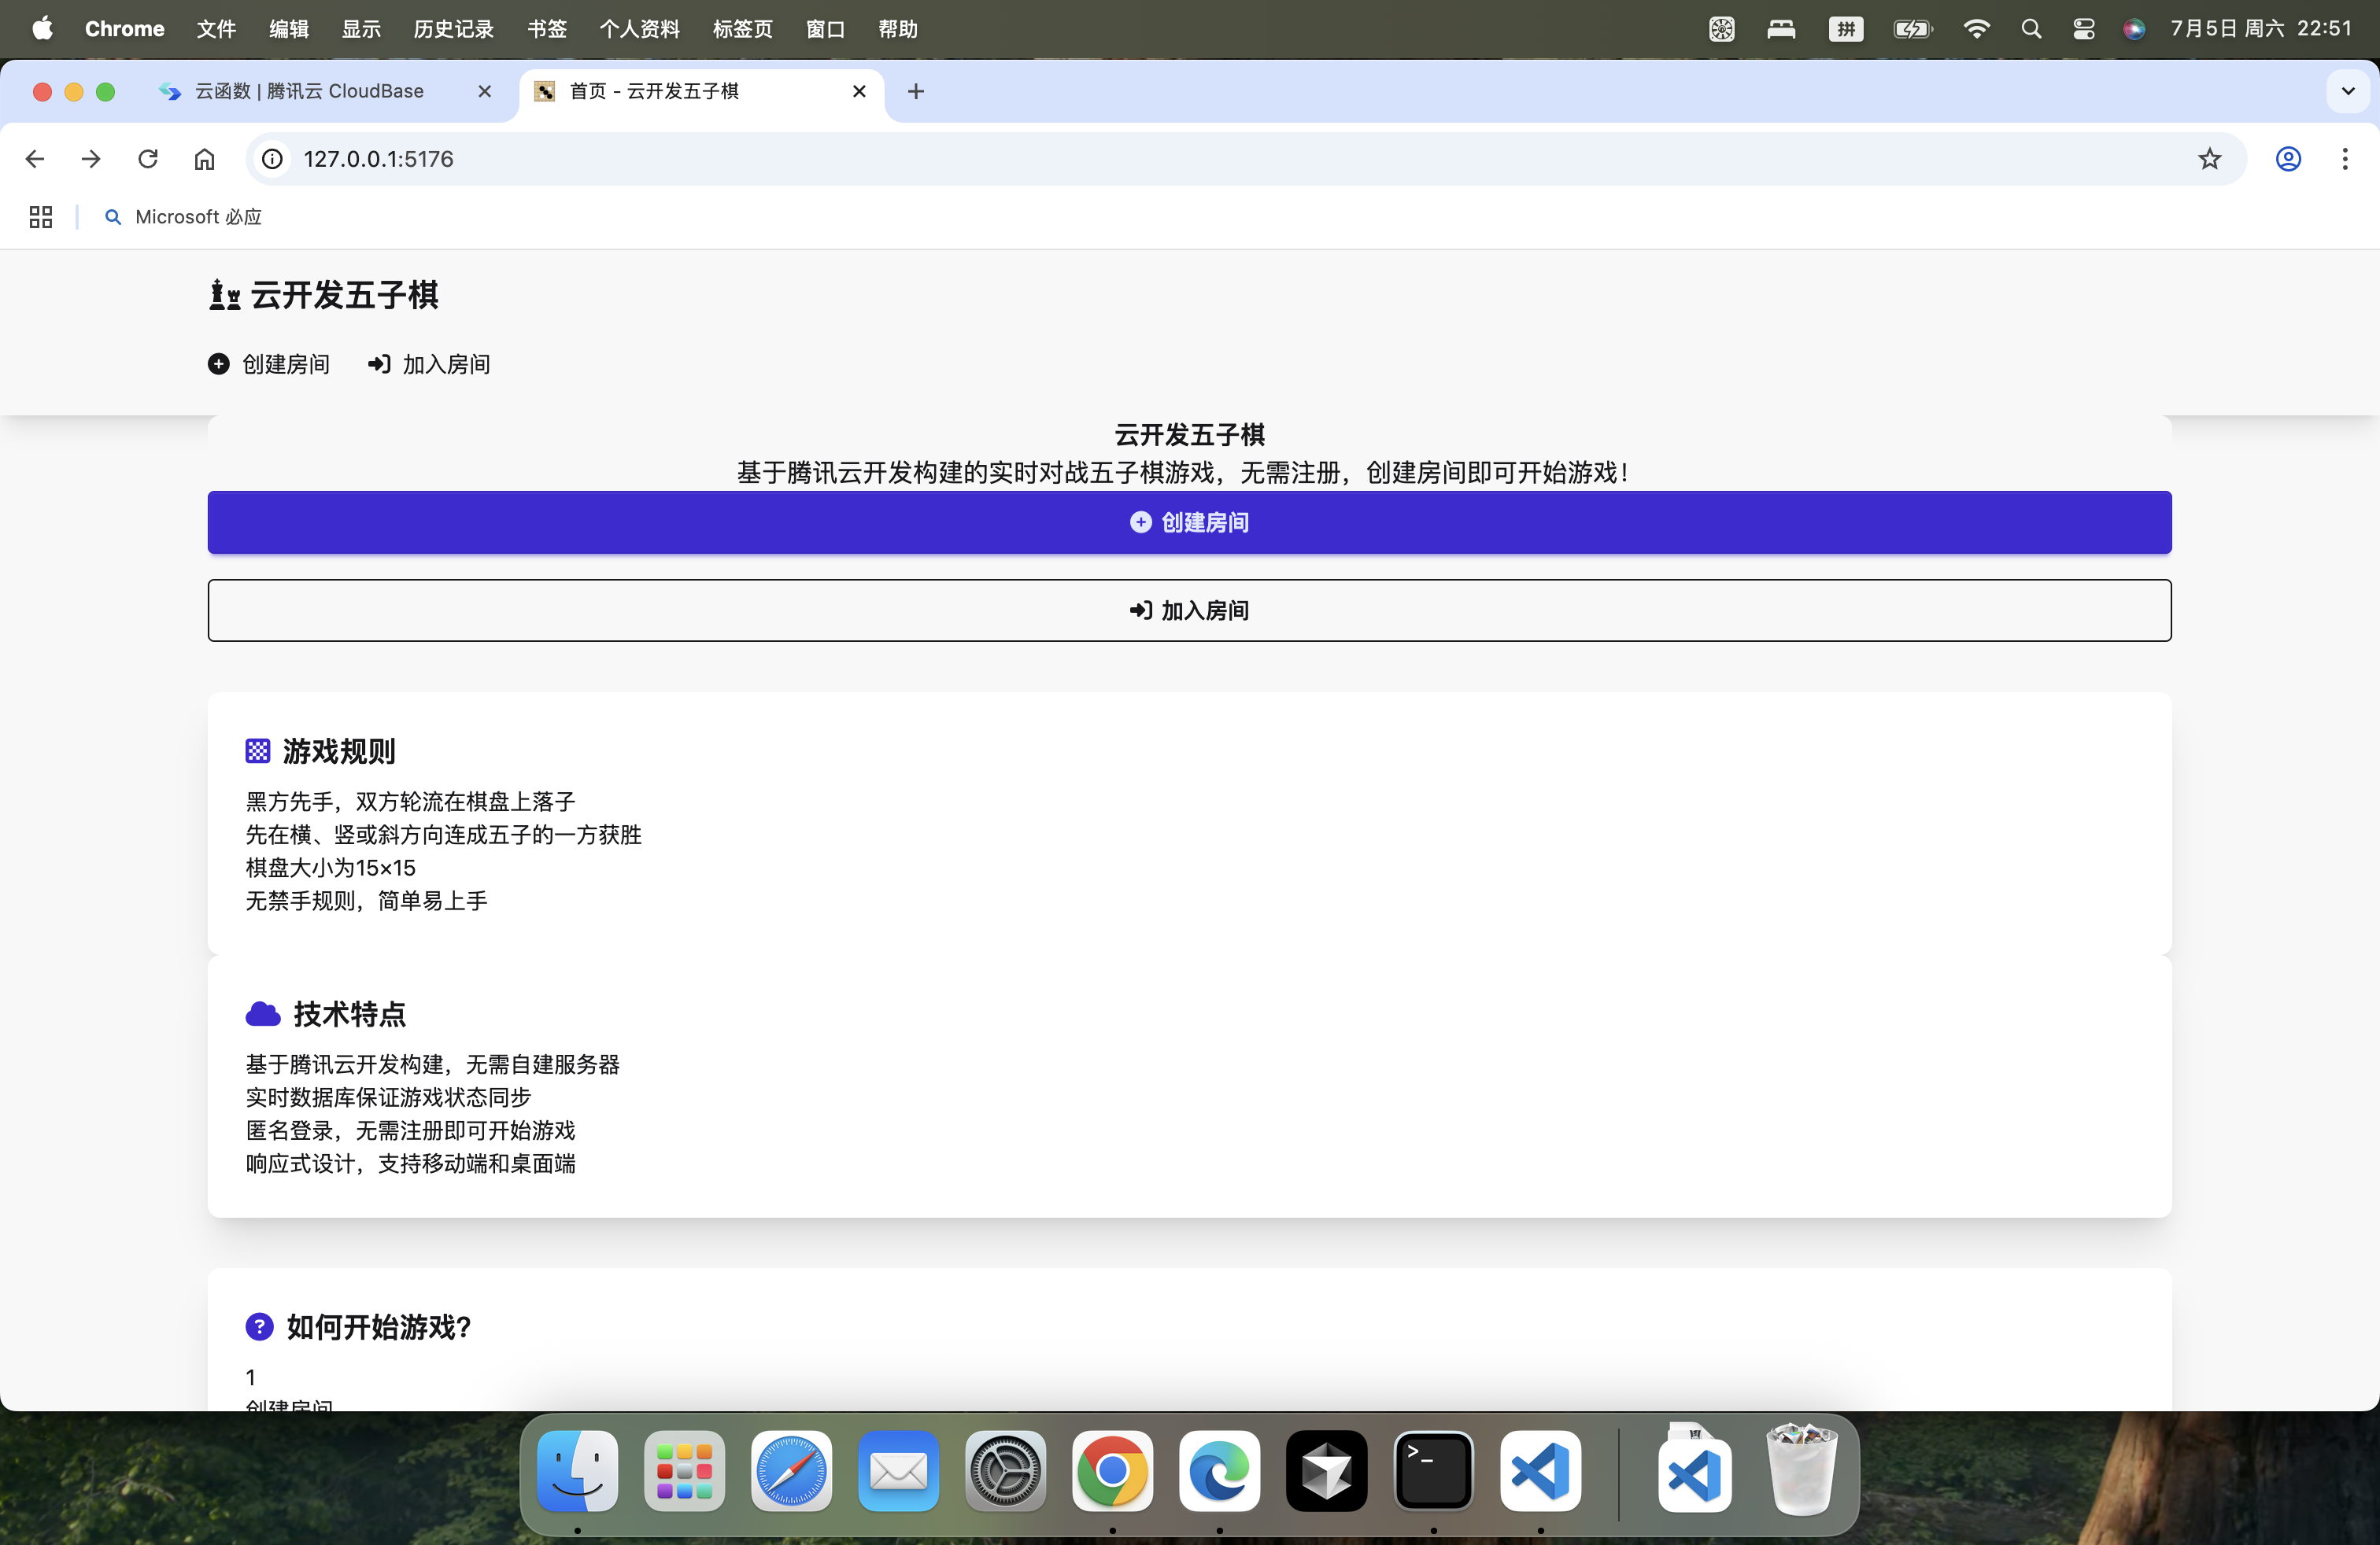
Task: Open the Apple menu
Action: click(42, 29)
